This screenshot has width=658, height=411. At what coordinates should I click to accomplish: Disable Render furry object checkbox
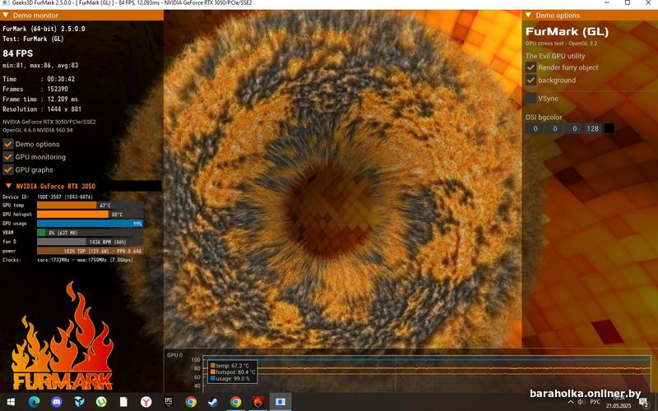[x=531, y=67]
